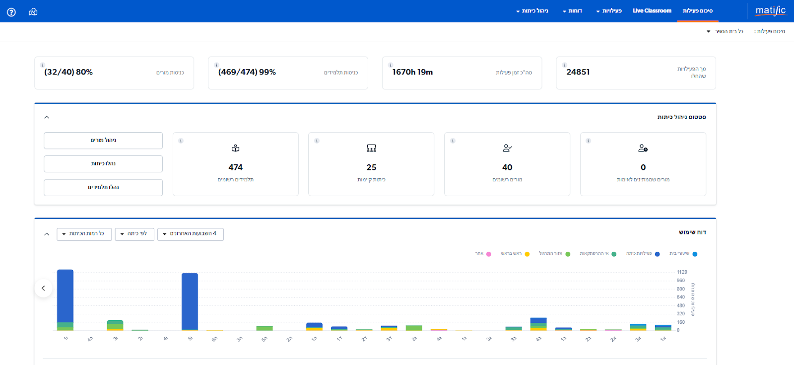Click info icon on teacher logins 80% card

point(43,65)
